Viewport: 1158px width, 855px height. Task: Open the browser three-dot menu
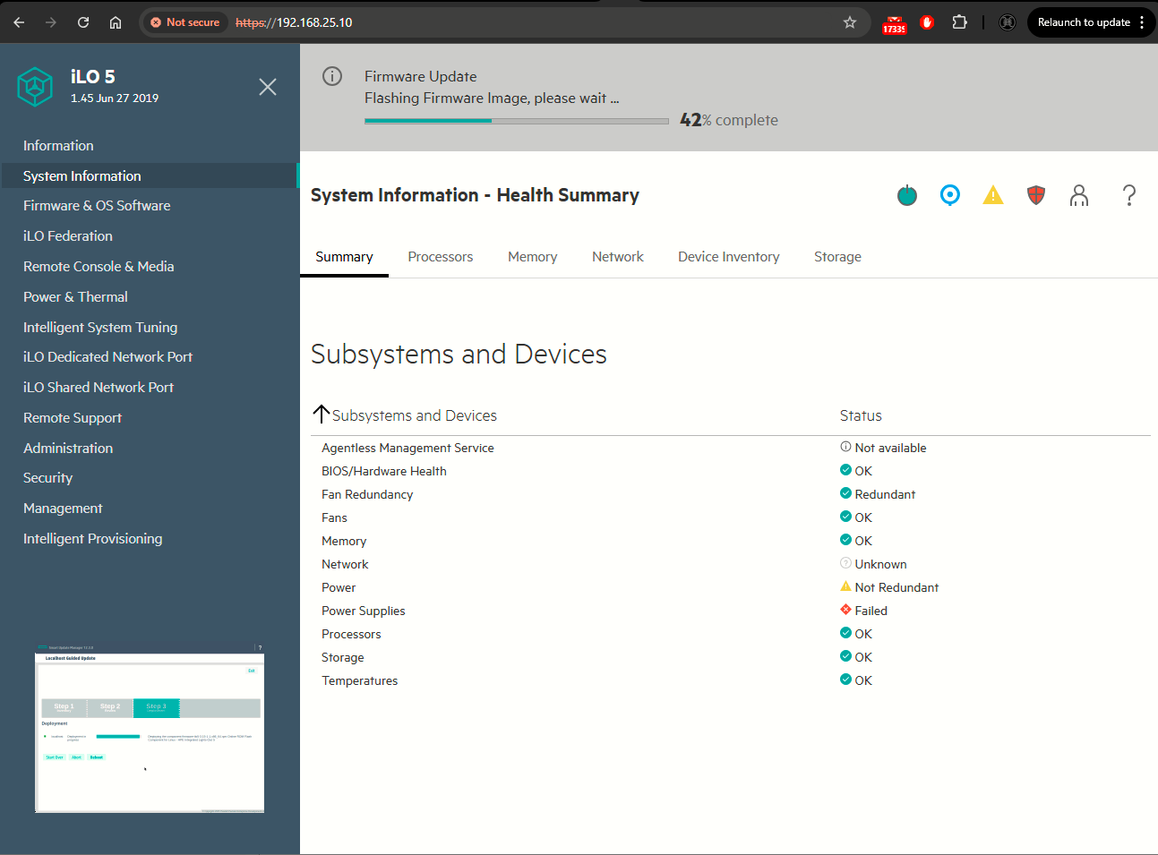click(x=1142, y=22)
